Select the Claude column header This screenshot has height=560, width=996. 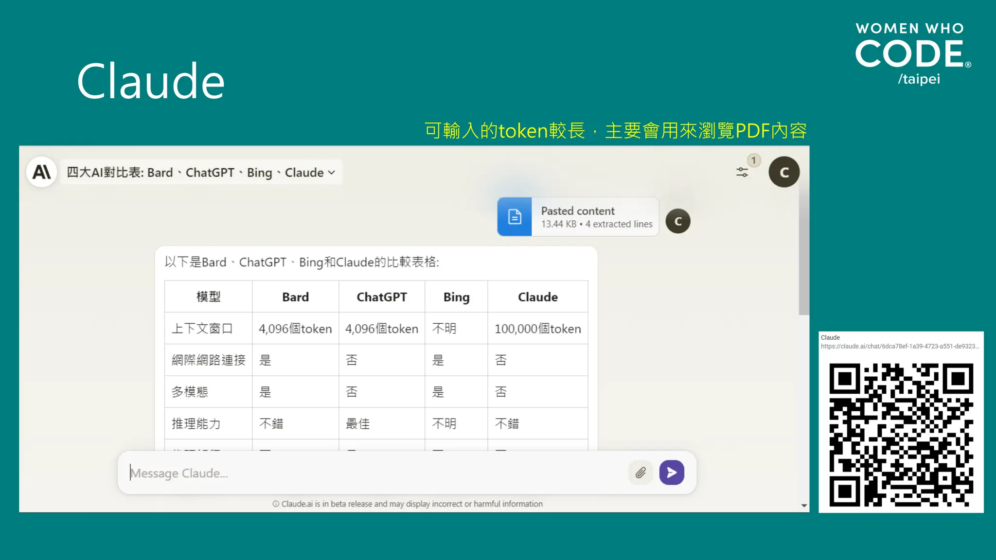click(537, 297)
